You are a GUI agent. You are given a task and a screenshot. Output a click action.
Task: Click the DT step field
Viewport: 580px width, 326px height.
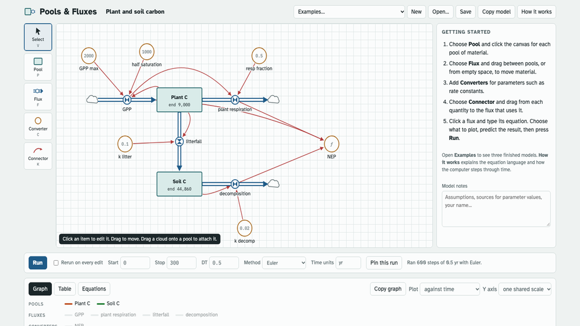pyautogui.click(x=224, y=263)
